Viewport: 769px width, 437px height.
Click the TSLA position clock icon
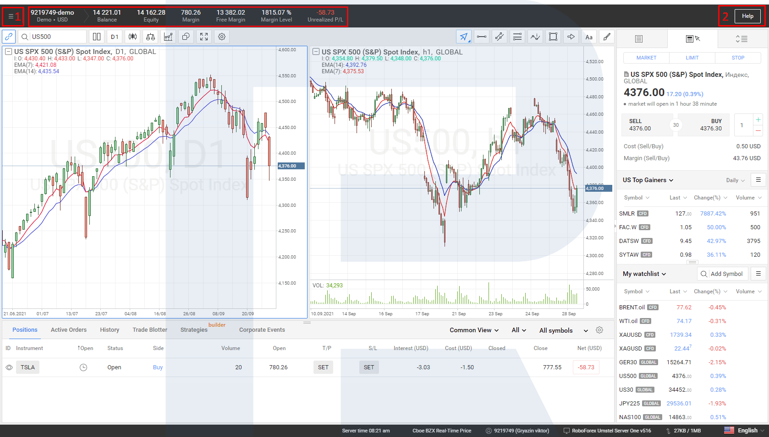pyautogui.click(x=83, y=367)
